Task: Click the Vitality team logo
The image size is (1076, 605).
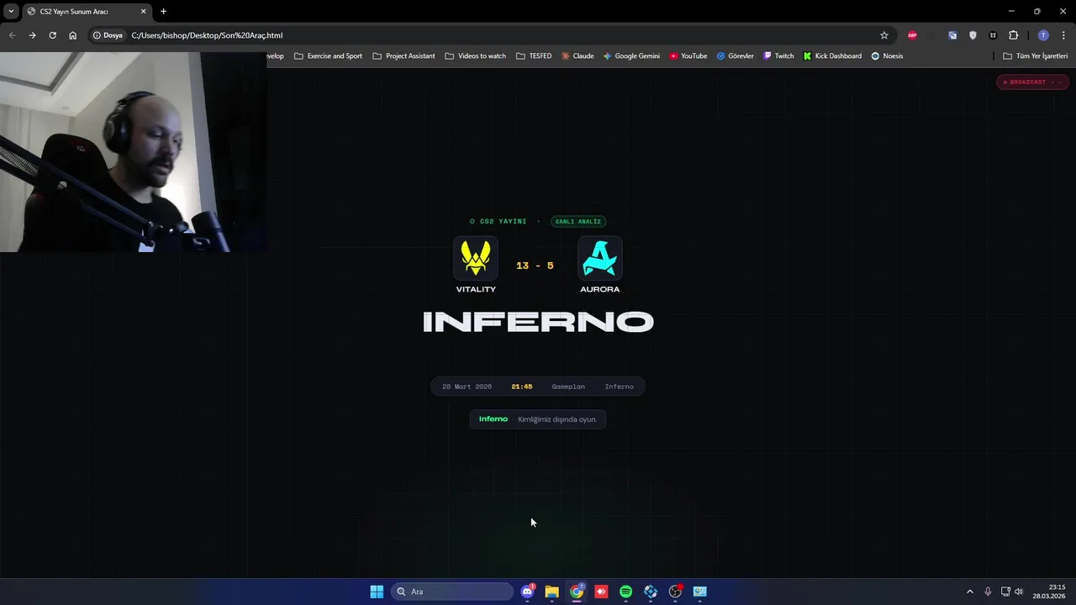Action: click(x=476, y=258)
